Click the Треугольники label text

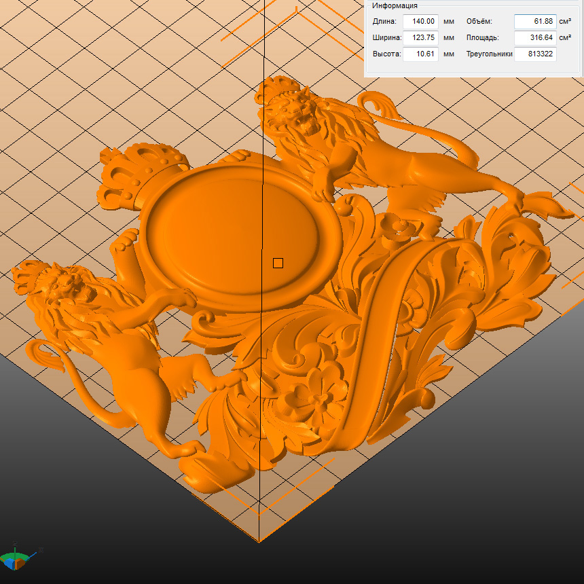pyautogui.click(x=489, y=54)
